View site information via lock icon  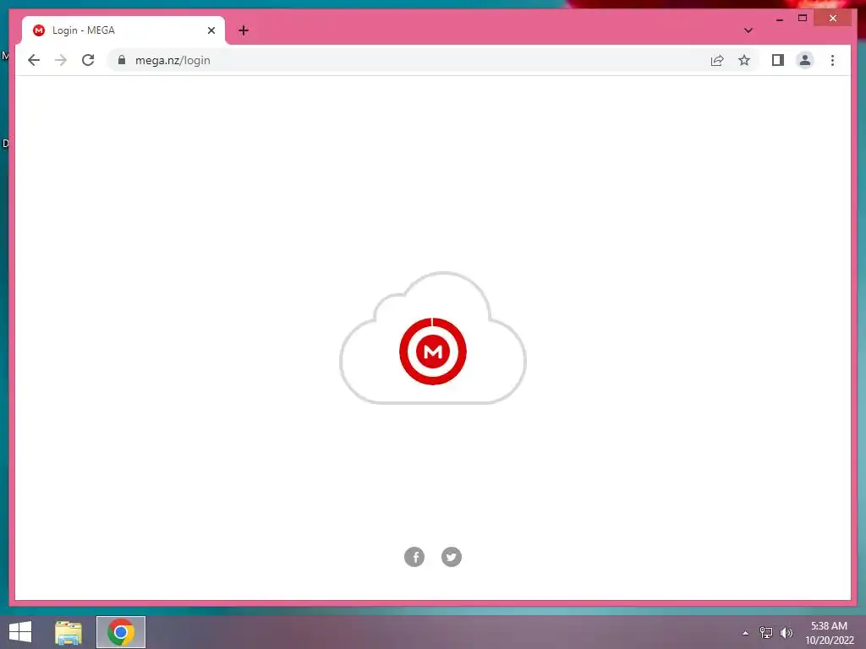click(x=122, y=60)
